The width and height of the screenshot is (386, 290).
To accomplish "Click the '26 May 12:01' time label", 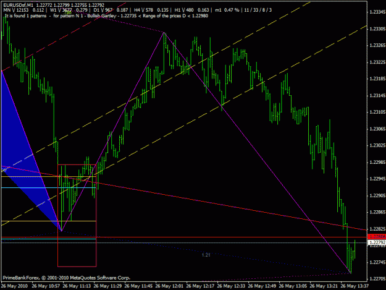I will point(169,286).
